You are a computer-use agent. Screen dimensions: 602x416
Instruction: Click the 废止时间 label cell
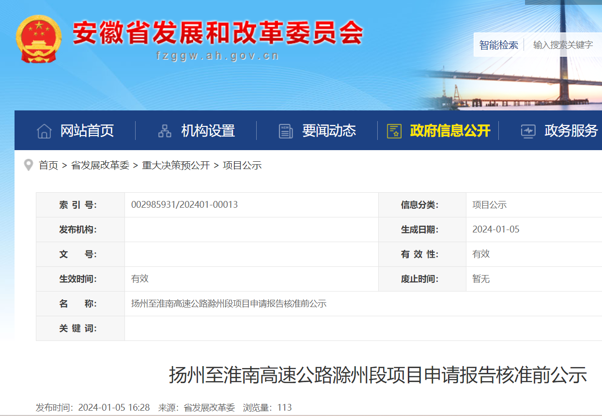422,279
